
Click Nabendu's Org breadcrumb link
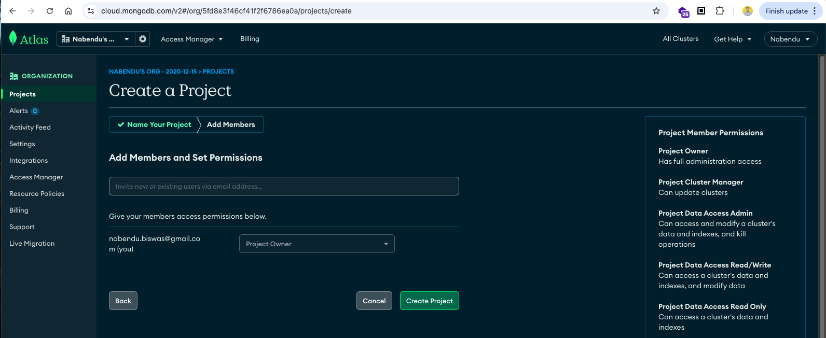tap(153, 72)
